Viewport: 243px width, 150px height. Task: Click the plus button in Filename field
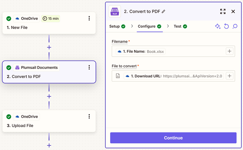click(x=229, y=51)
